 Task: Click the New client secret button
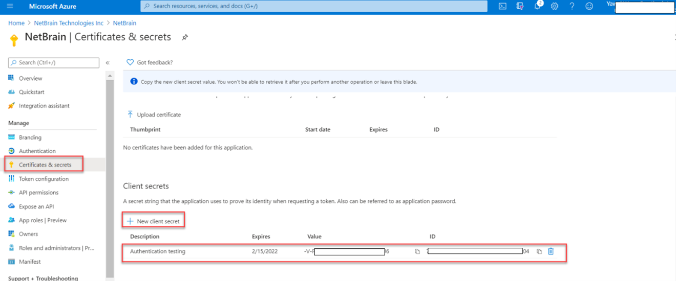point(154,221)
